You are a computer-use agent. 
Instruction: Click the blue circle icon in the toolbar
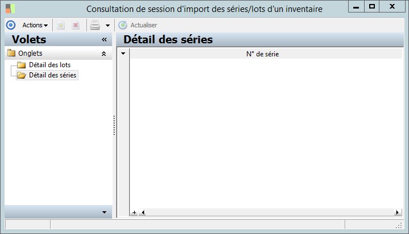(10, 25)
